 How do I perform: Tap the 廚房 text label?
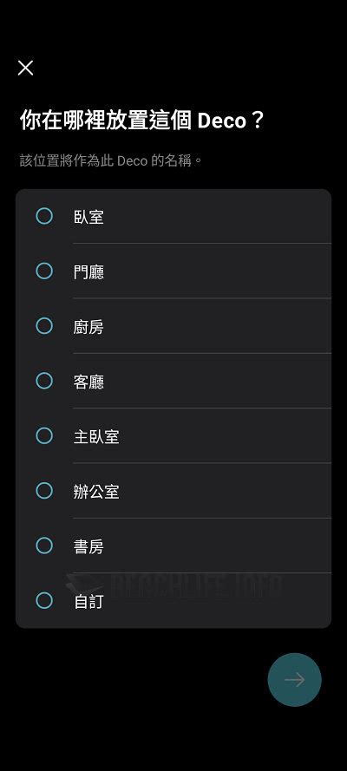(x=89, y=327)
